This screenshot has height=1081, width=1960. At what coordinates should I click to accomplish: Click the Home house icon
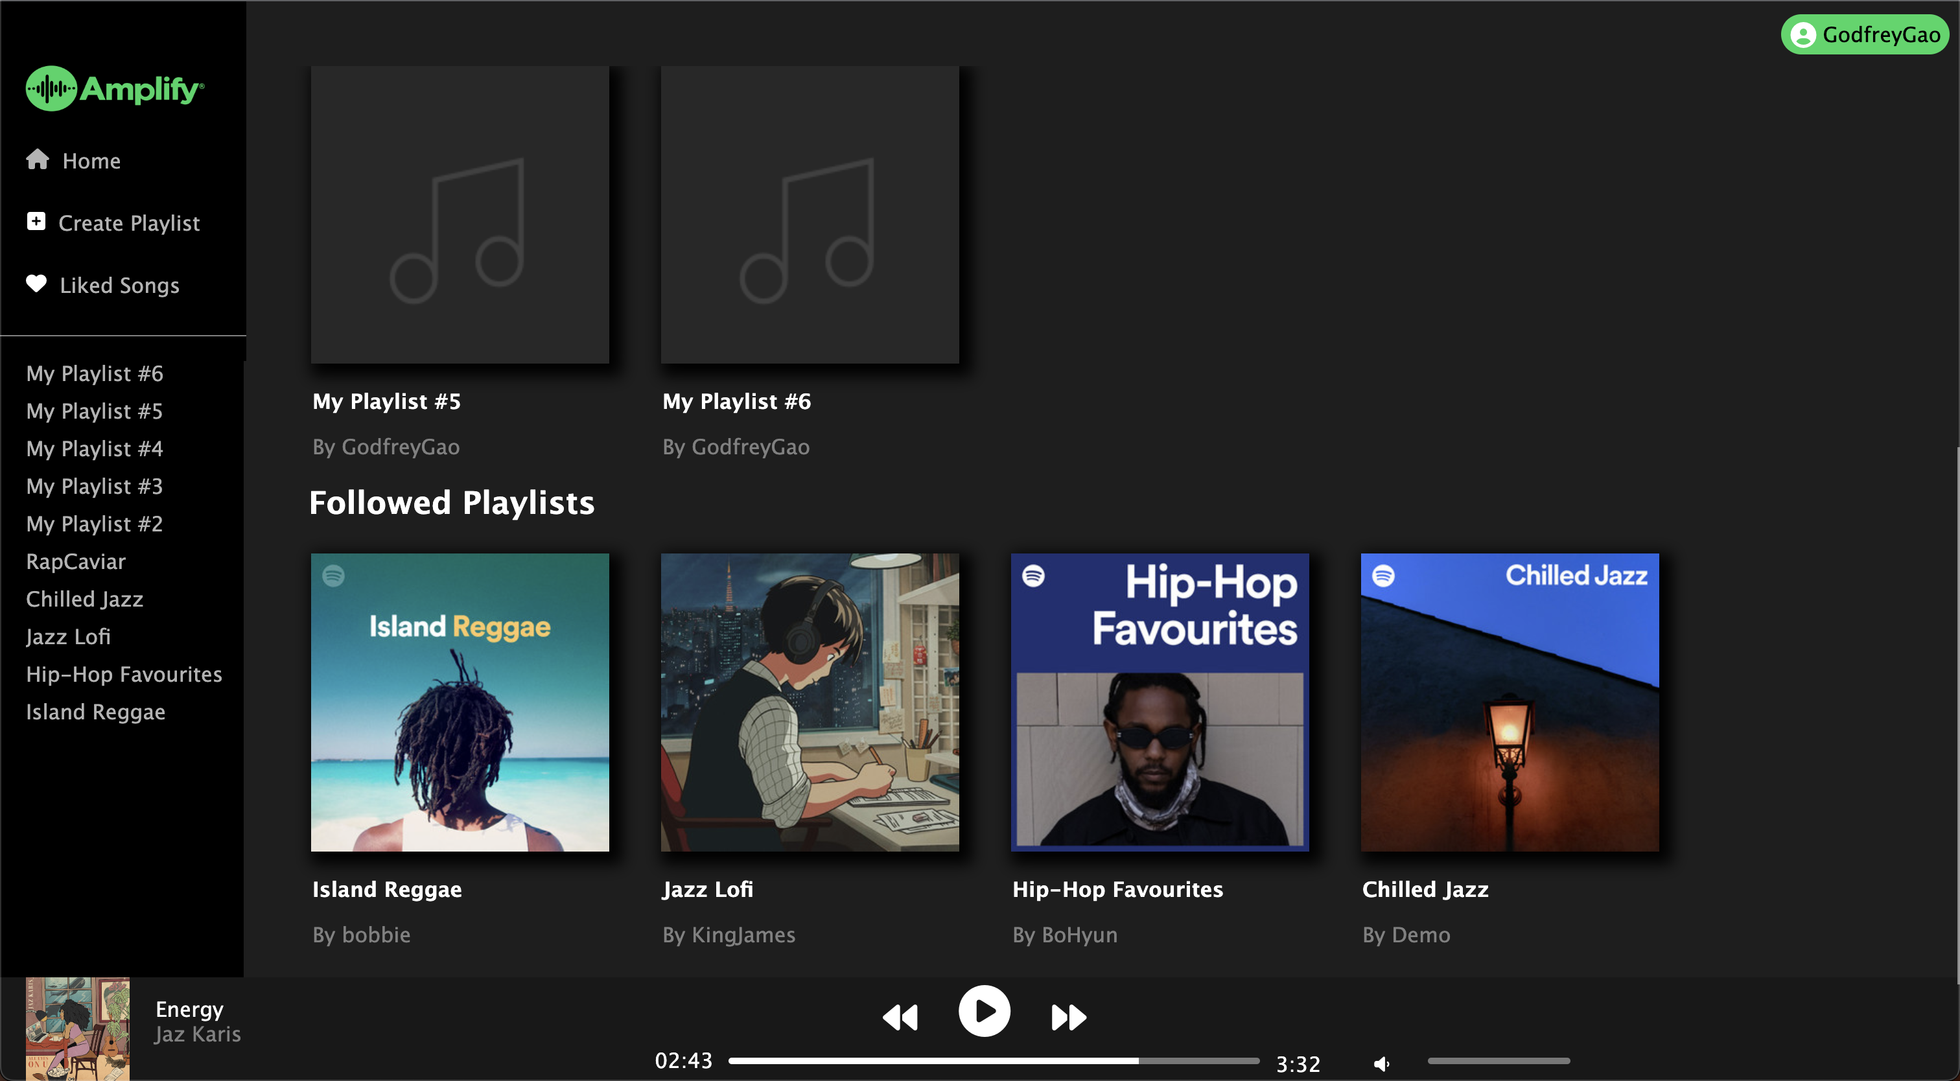click(38, 160)
